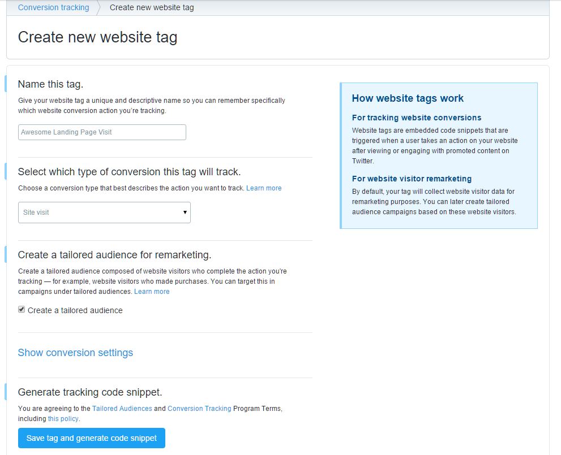Open the Tailored Audiences terms link

click(122, 409)
